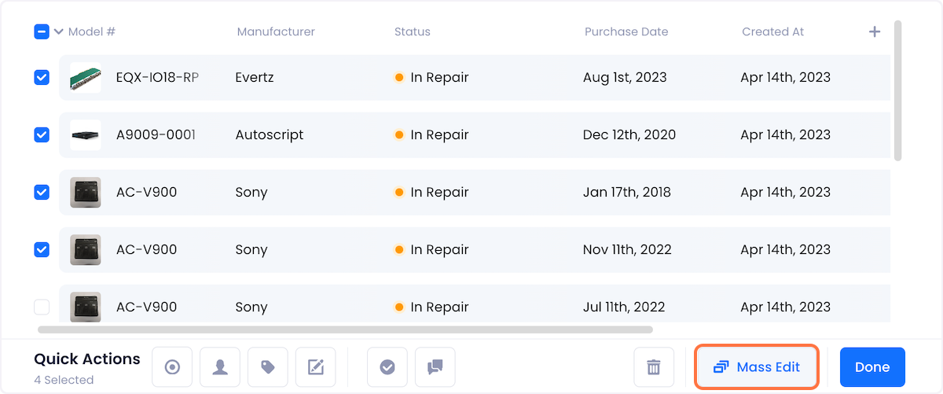Click the Nov 11th, 2022 purchase date

click(x=627, y=249)
